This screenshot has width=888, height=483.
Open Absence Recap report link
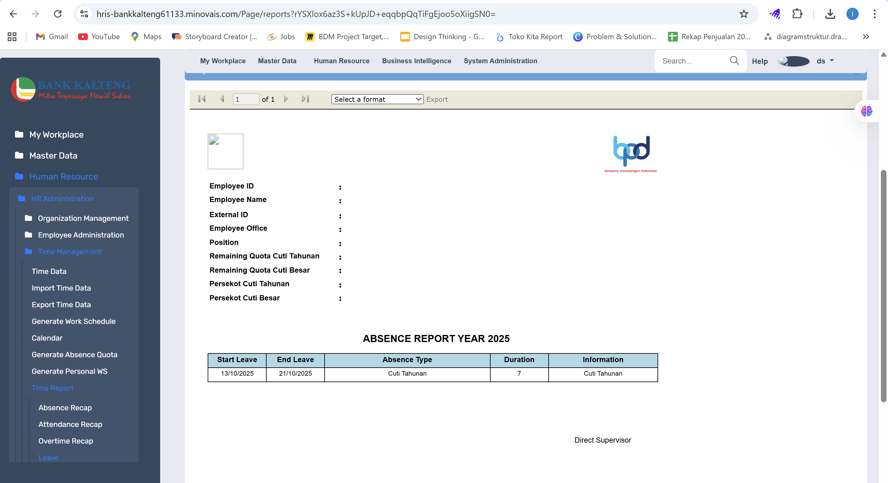point(65,407)
